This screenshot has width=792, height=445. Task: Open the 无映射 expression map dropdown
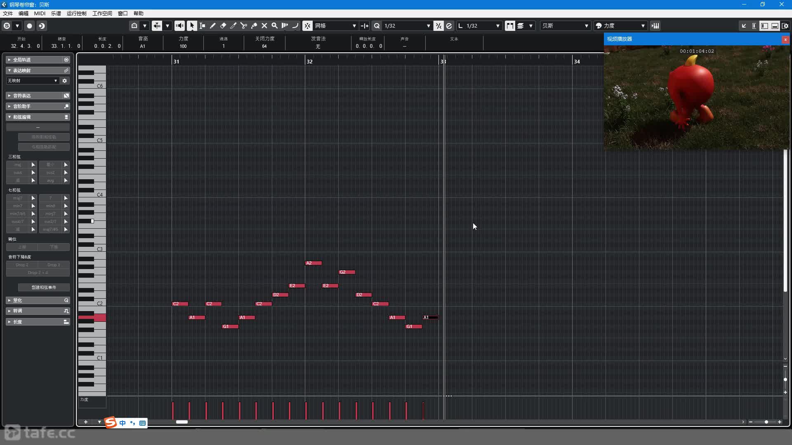[x=32, y=81]
